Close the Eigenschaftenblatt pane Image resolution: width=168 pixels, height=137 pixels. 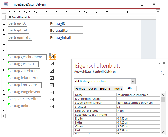pyautogui.click(x=164, y=63)
